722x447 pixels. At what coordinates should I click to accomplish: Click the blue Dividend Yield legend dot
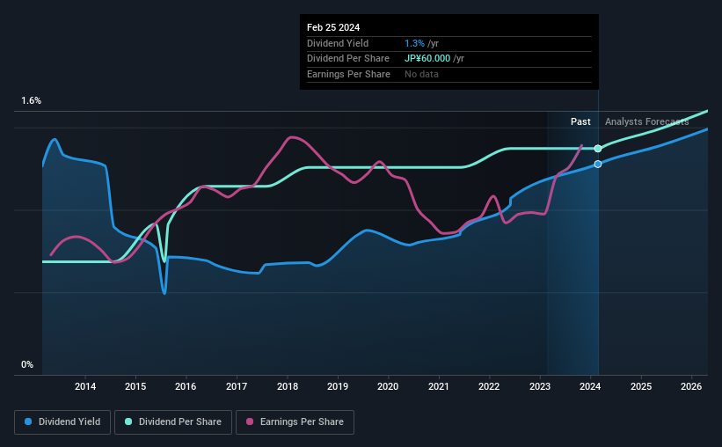pos(29,422)
